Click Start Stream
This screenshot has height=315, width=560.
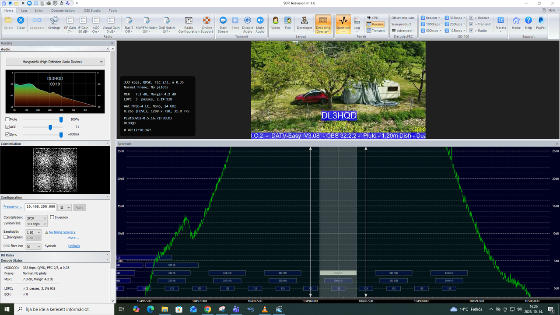(x=223, y=24)
